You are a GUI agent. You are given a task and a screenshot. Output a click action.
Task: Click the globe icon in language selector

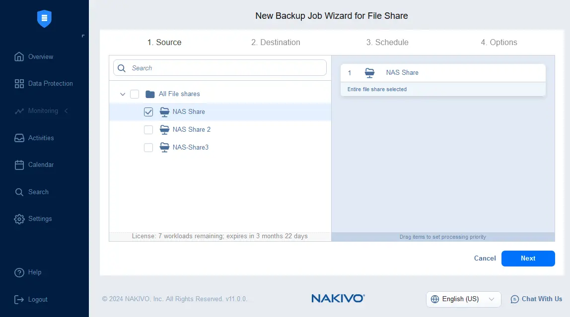coord(435,299)
